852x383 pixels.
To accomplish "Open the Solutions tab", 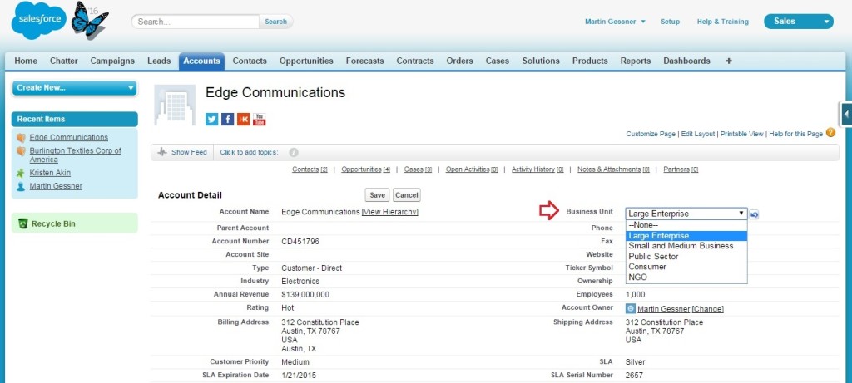I will (x=541, y=61).
